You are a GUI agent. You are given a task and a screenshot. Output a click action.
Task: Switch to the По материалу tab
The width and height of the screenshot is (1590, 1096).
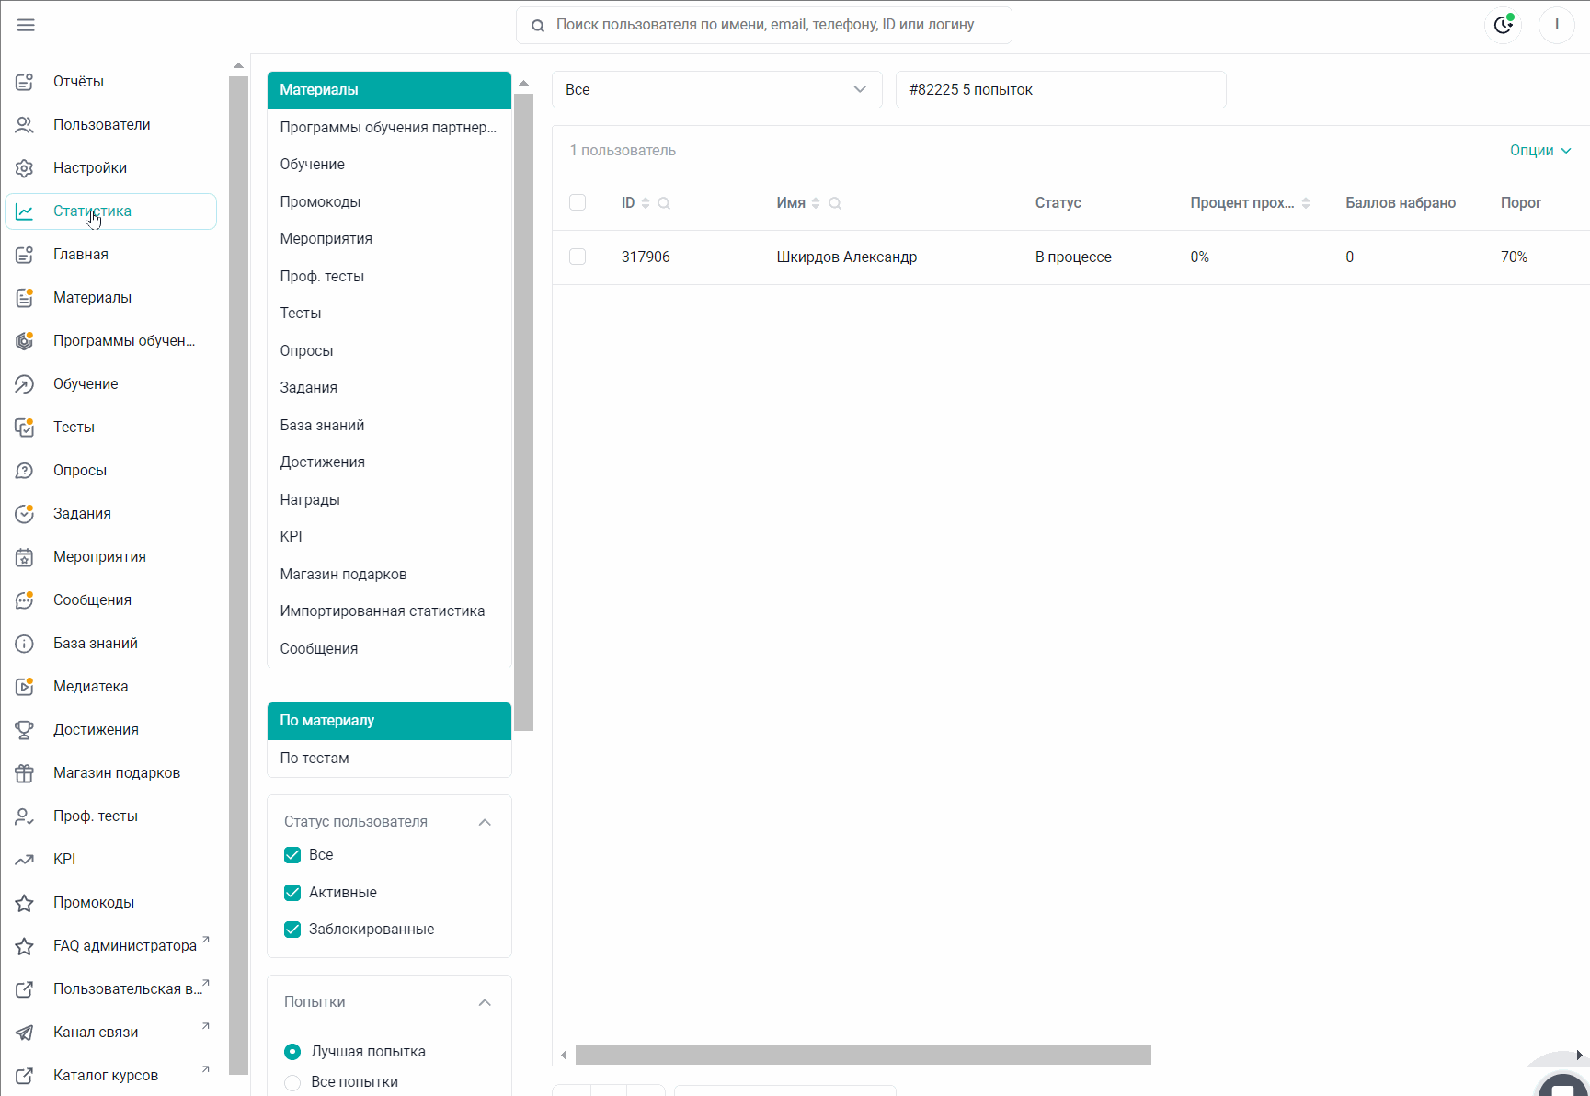(x=389, y=721)
